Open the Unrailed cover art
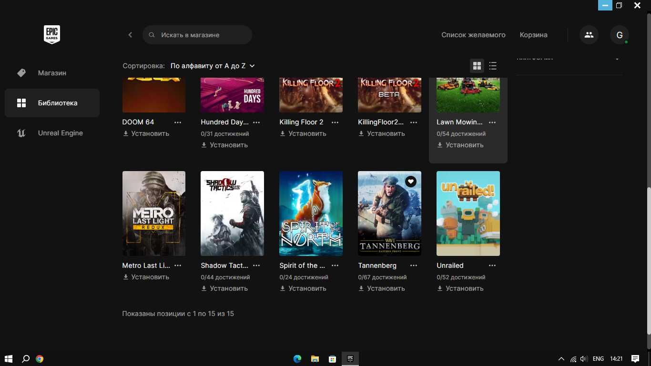Viewport: 651px width, 366px height. [x=468, y=213]
